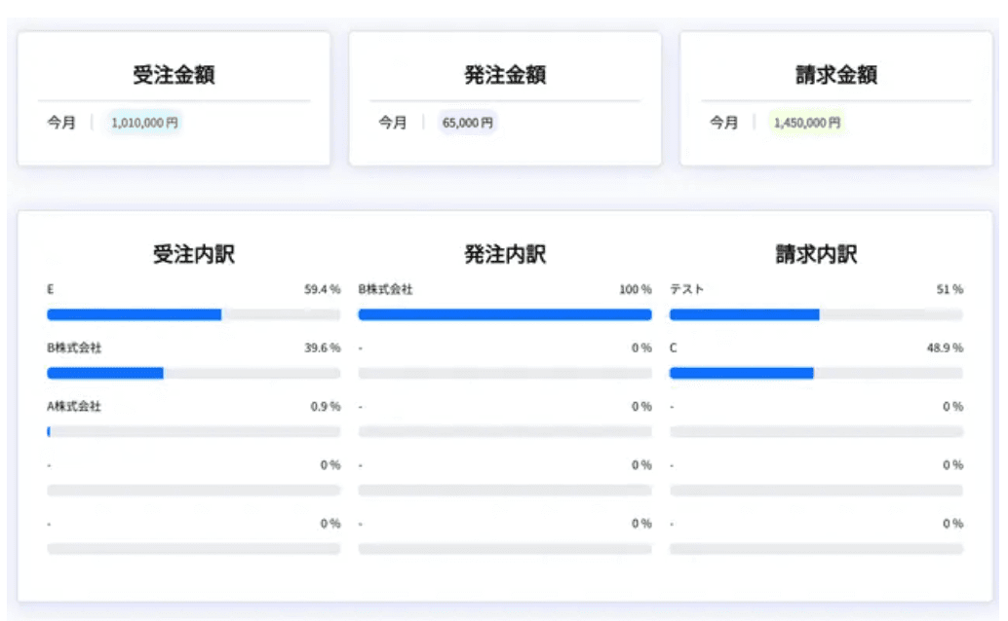Select the 1,010,000円 amount badge
Image resolution: width=1008 pixels, height=621 pixels.
coord(144,124)
